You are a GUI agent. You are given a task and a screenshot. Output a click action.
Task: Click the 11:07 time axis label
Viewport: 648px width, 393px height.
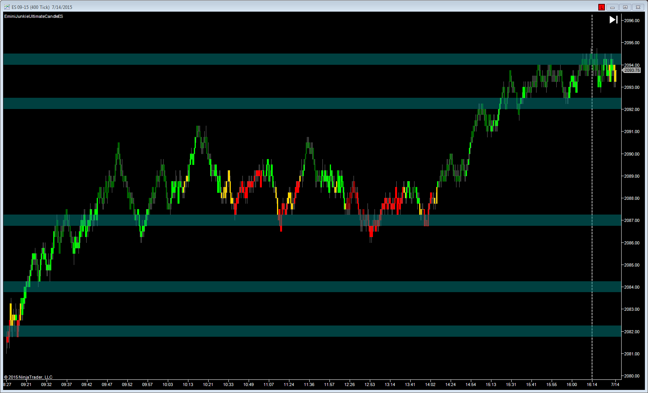click(268, 384)
